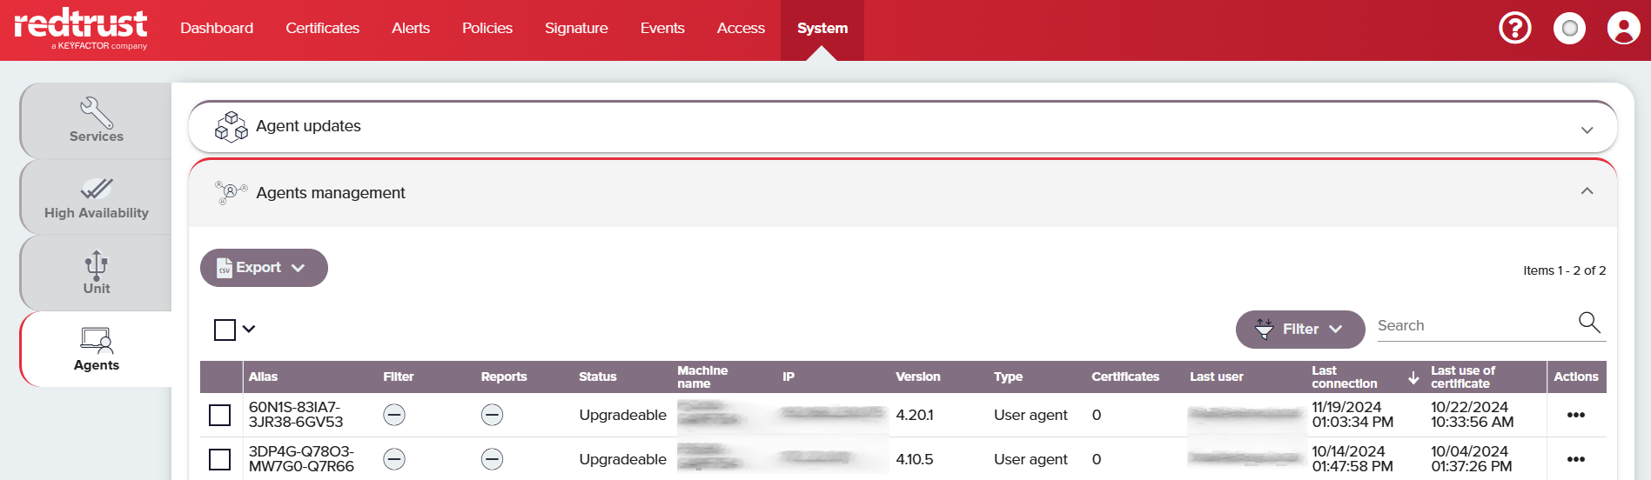The image size is (1651, 480).
Task: Open actions menu for 60N1S-83IA7 agent
Action: [1575, 415]
